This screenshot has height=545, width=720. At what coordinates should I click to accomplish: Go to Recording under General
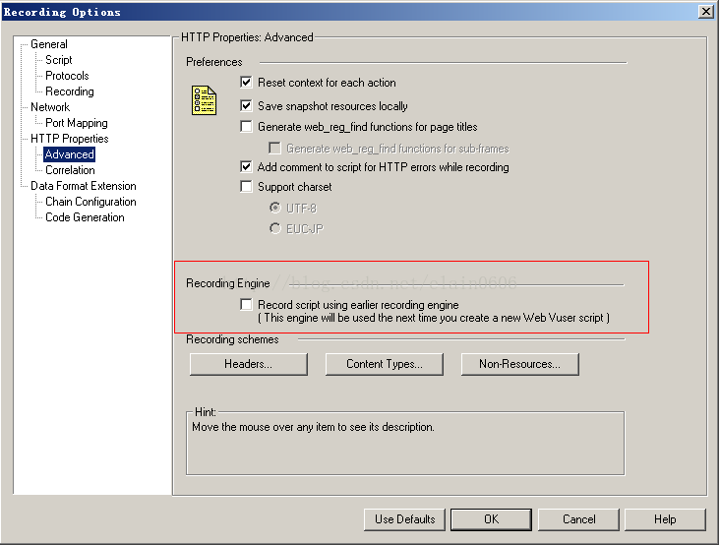click(x=70, y=91)
